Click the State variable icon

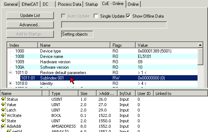[4, 120]
